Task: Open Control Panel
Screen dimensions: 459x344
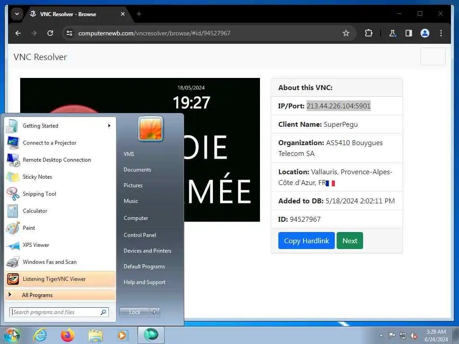Action: point(140,235)
